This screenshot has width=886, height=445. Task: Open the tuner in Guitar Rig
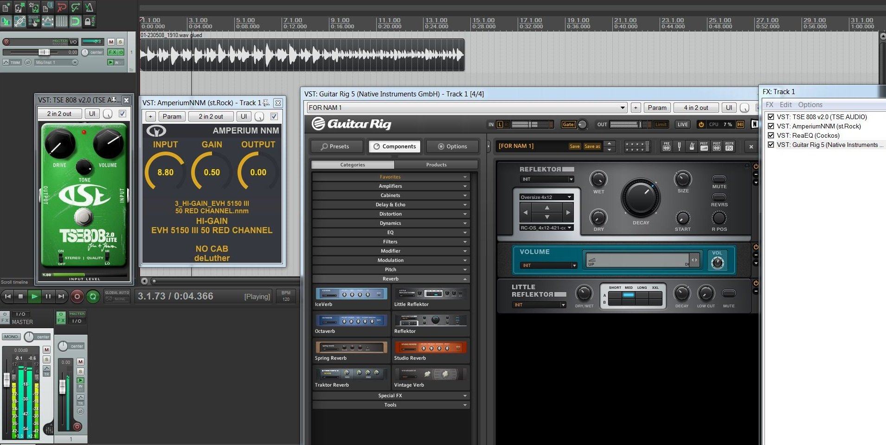pos(679,146)
